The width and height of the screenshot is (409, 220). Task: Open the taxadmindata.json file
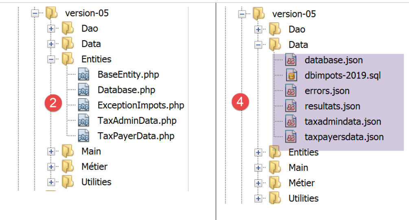click(x=343, y=122)
